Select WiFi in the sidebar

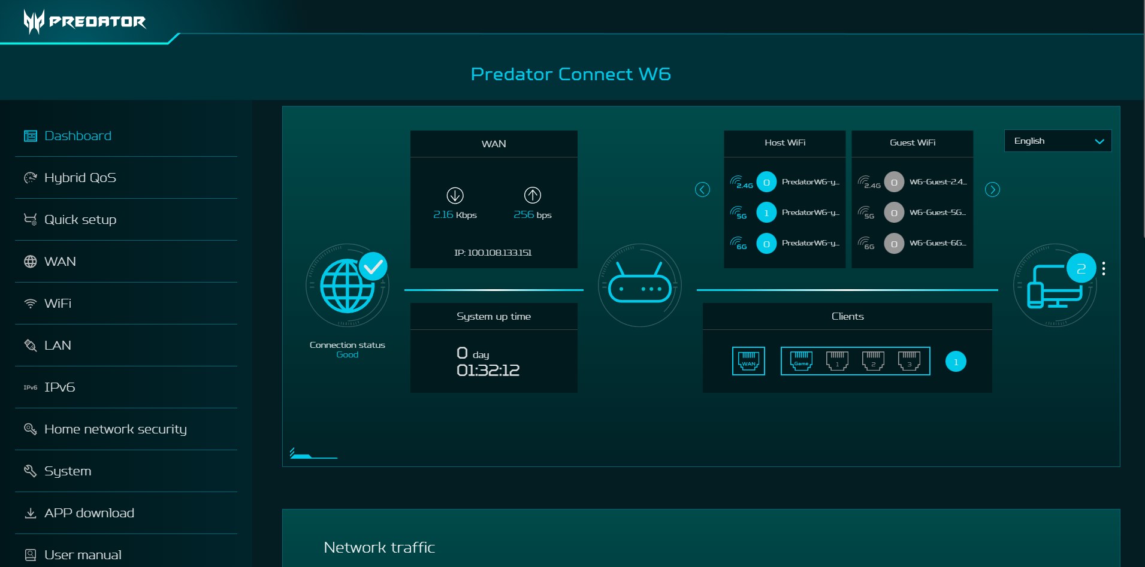[58, 304]
